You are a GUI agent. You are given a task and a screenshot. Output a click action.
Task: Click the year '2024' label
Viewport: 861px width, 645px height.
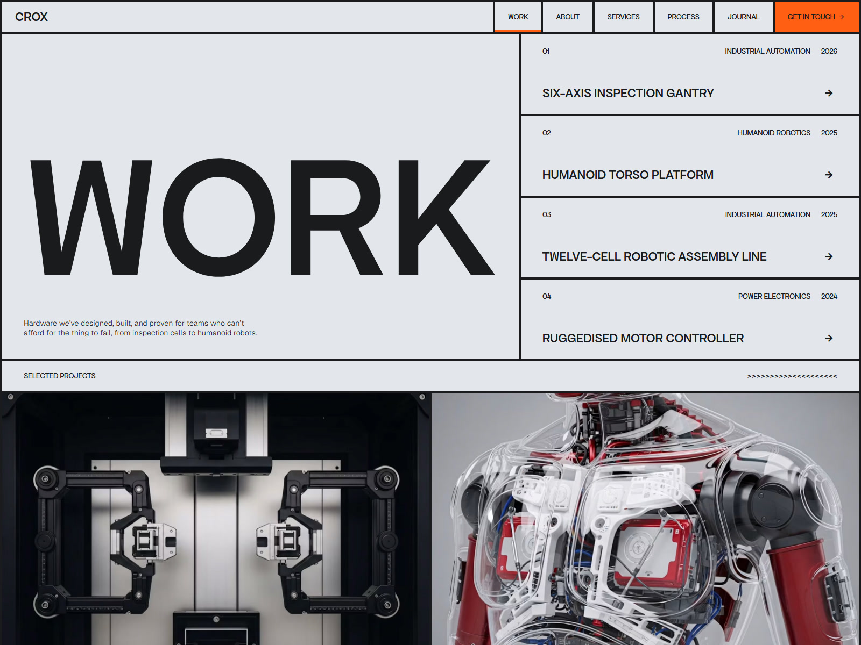pyautogui.click(x=829, y=296)
